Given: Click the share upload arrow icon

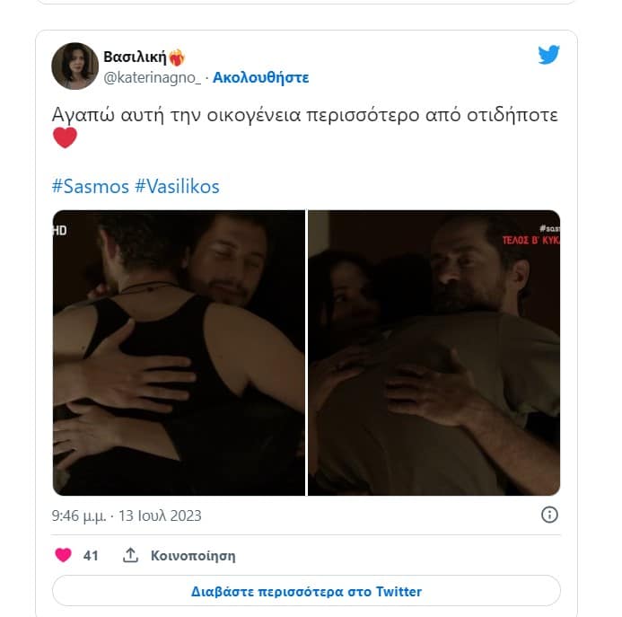Looking at the screenshot, I should [130, 555].
